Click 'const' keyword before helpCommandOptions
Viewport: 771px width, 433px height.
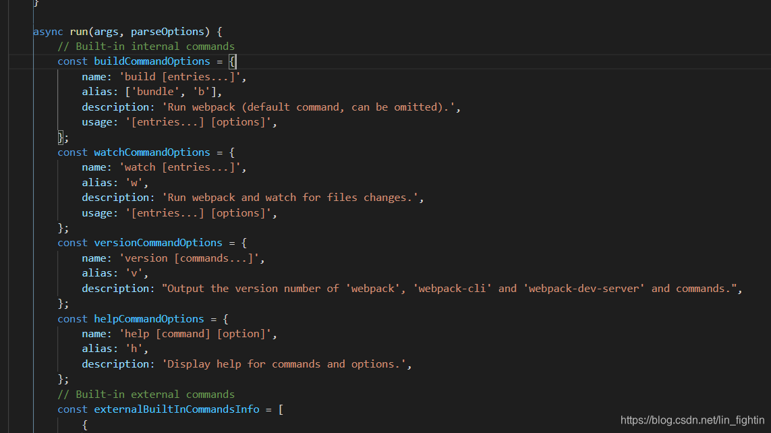click(x=72, y=318)
